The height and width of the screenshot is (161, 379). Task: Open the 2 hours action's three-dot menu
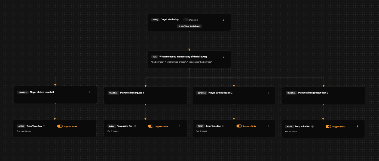point(180,126)
